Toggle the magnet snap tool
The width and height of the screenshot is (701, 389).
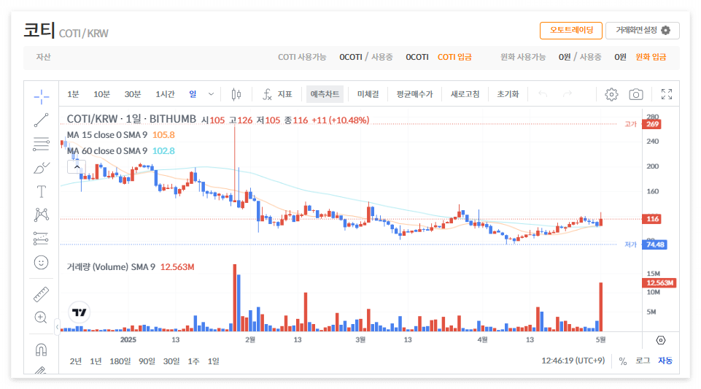click(x=41, y=349)
